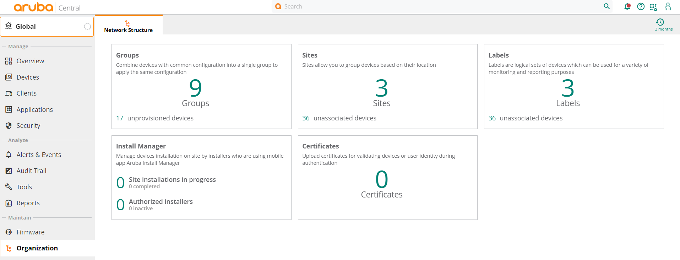Click the Tools wrench icon
Image resolution: width=680 pixels, height=260 pixels.
click(9, 187)
